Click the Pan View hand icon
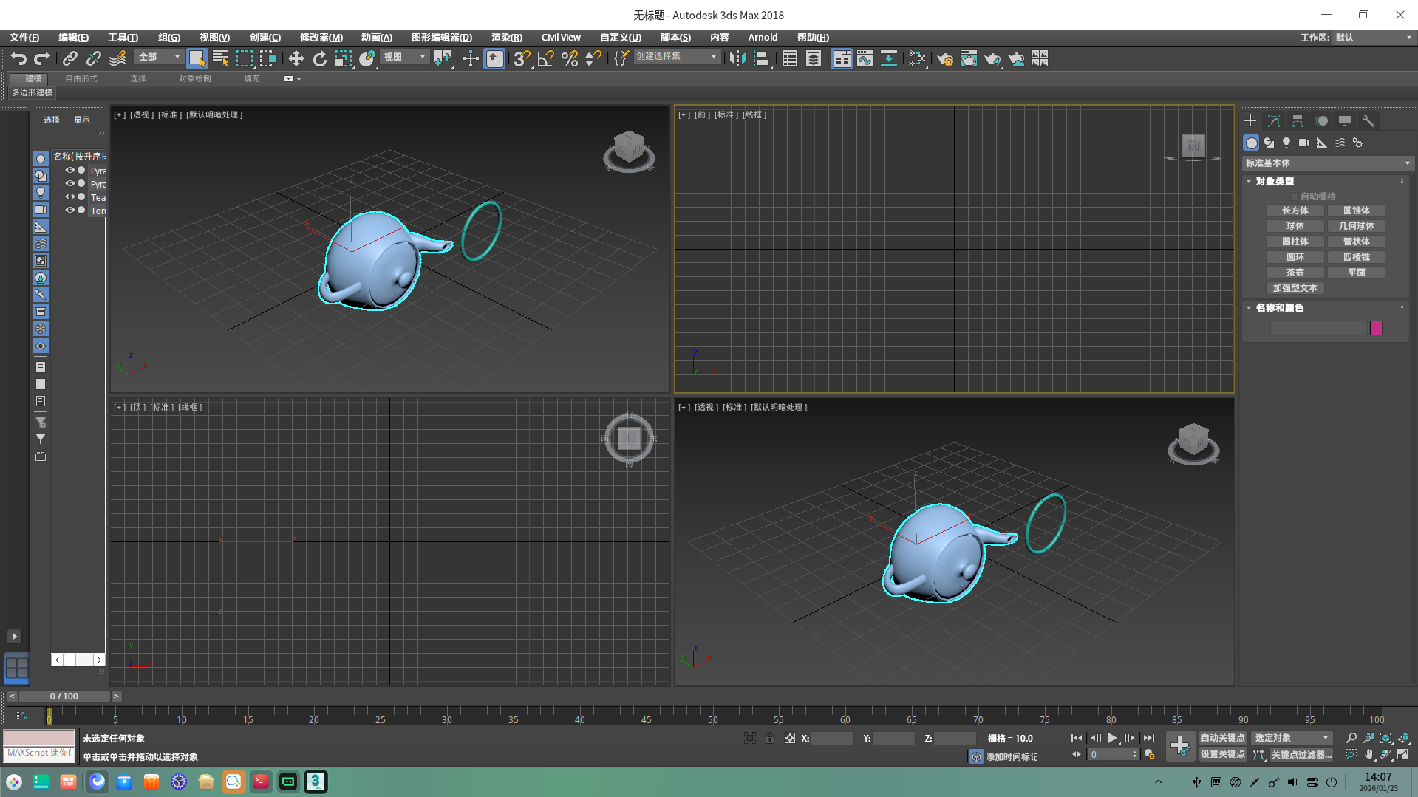This screenshot has width=1418, height=797. [x=1368, y=754]
